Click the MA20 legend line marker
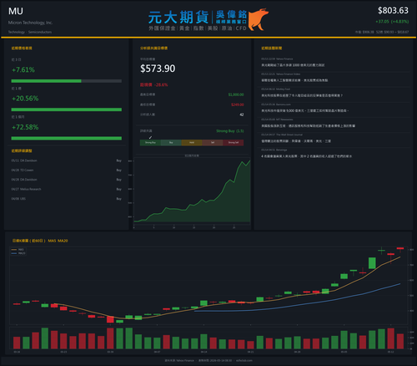Image resolution: width=417 pixels, height=366 pixels. (14, 253)
